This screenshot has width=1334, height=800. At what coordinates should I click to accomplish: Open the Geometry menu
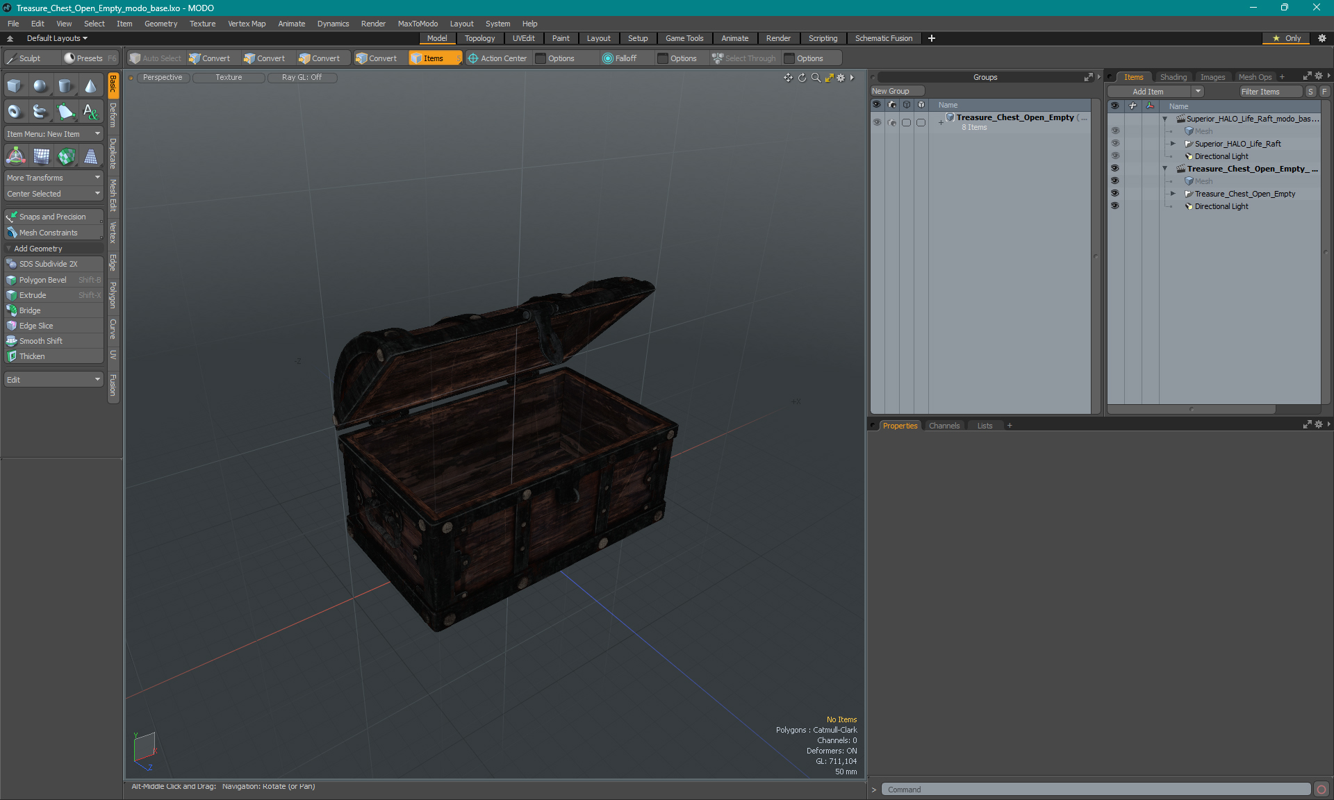160,24
